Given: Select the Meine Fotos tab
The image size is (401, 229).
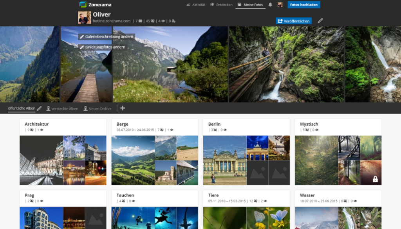Looking at the screenshot, I should pyautogui.click(x=250, y=5).
